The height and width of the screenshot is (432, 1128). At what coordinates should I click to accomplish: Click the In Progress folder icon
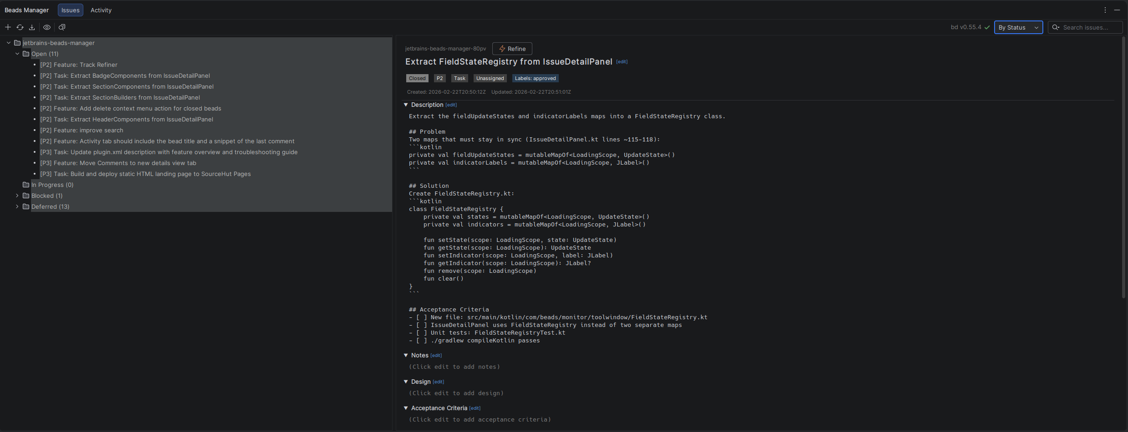26,185
